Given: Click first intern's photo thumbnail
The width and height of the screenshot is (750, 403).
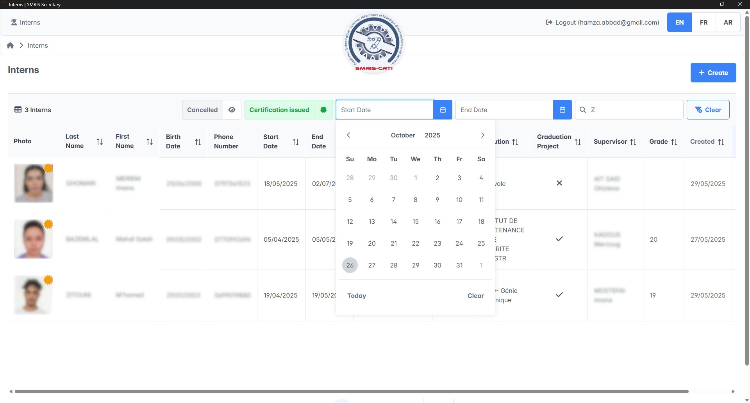Looking at the screenshot, I should coord(34,183).
